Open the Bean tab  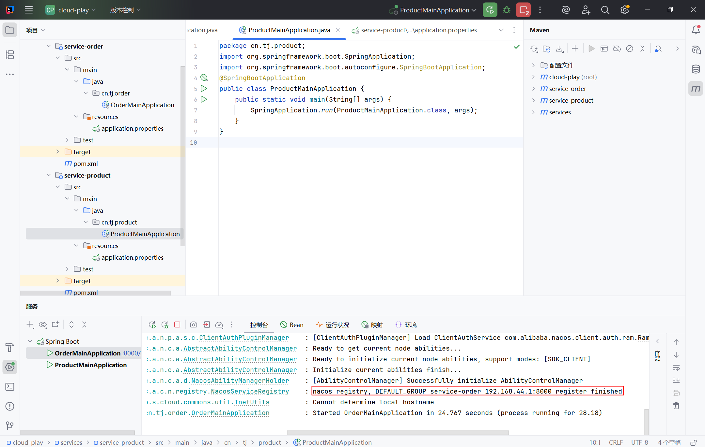[x=292, y=325]
